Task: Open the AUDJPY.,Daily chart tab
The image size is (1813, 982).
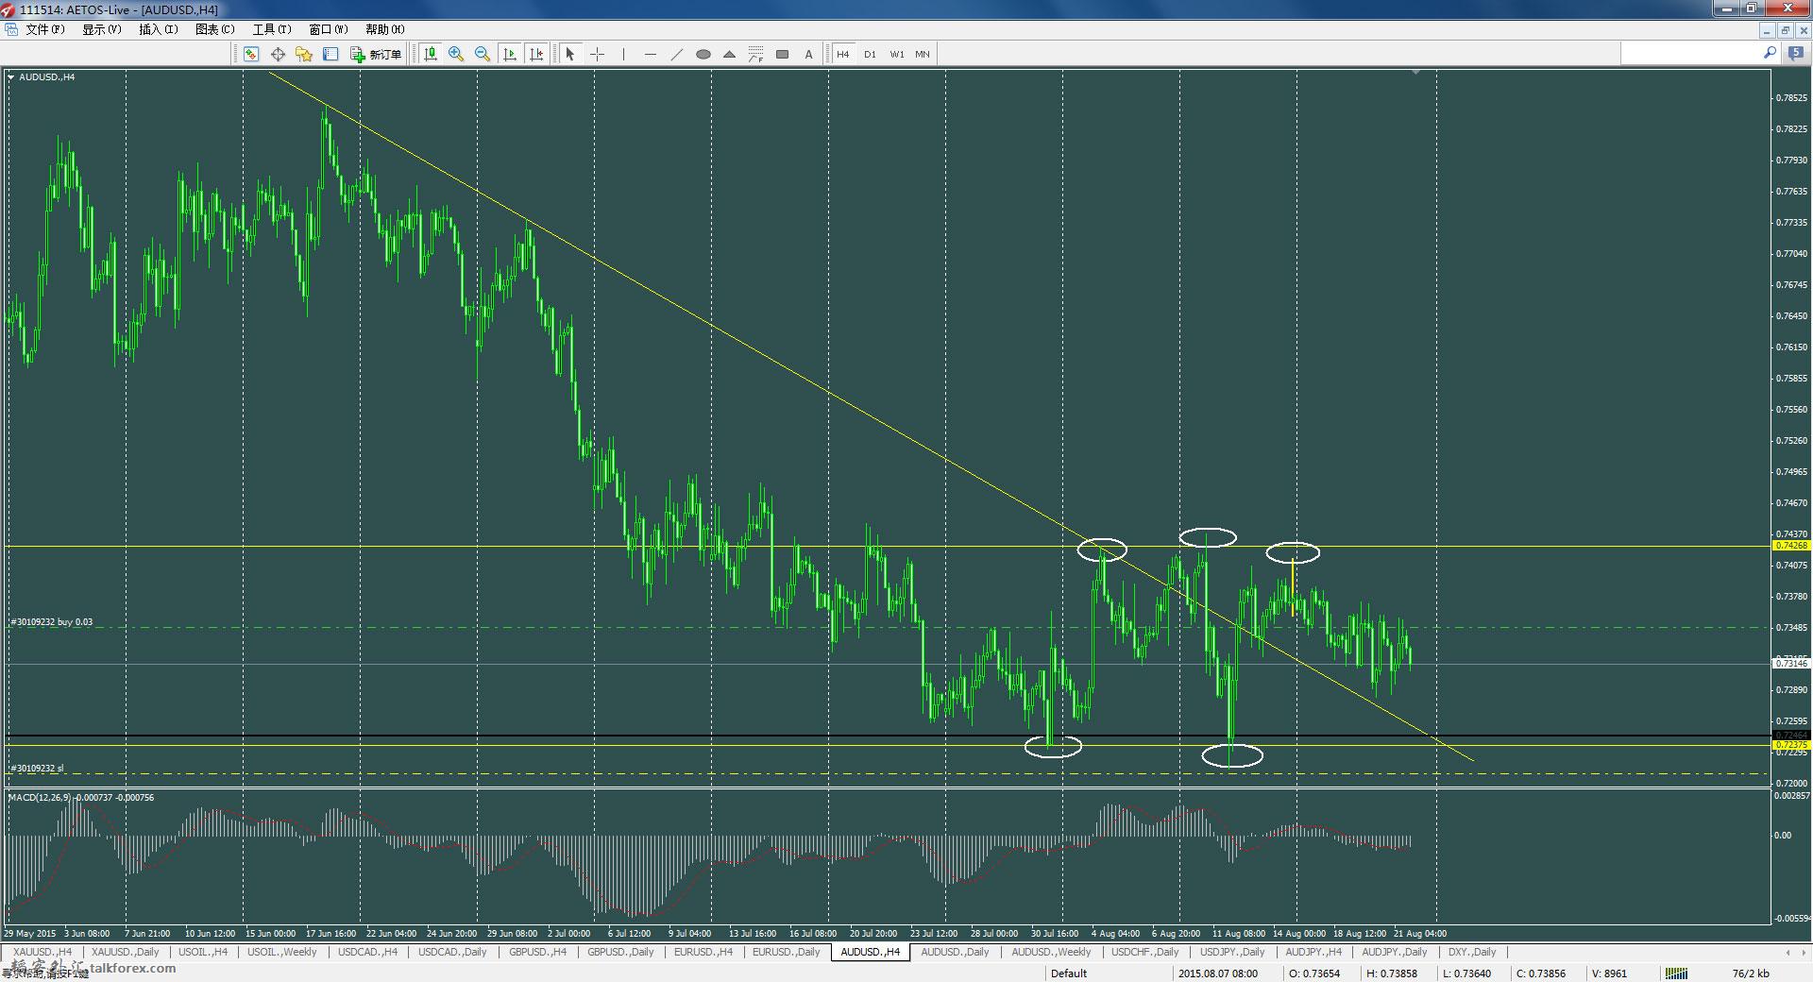Action: [x=1394, y=952]
